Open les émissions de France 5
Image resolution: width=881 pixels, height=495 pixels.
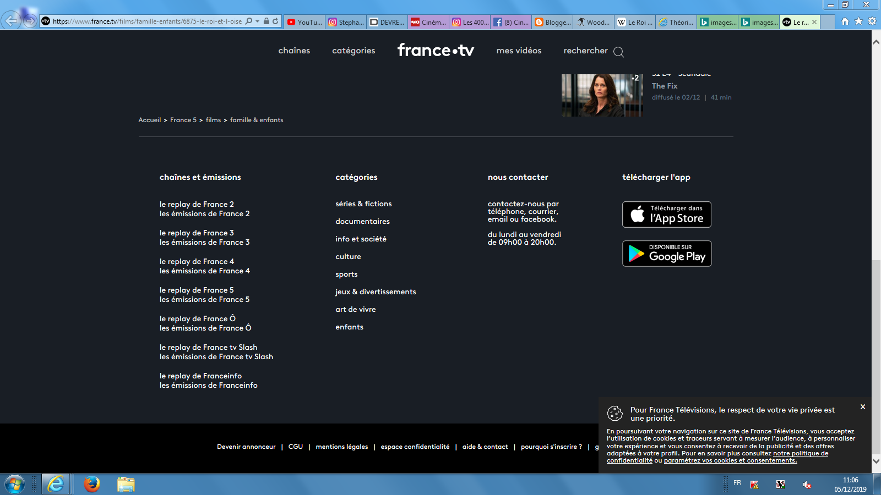(x=205, y=299)
